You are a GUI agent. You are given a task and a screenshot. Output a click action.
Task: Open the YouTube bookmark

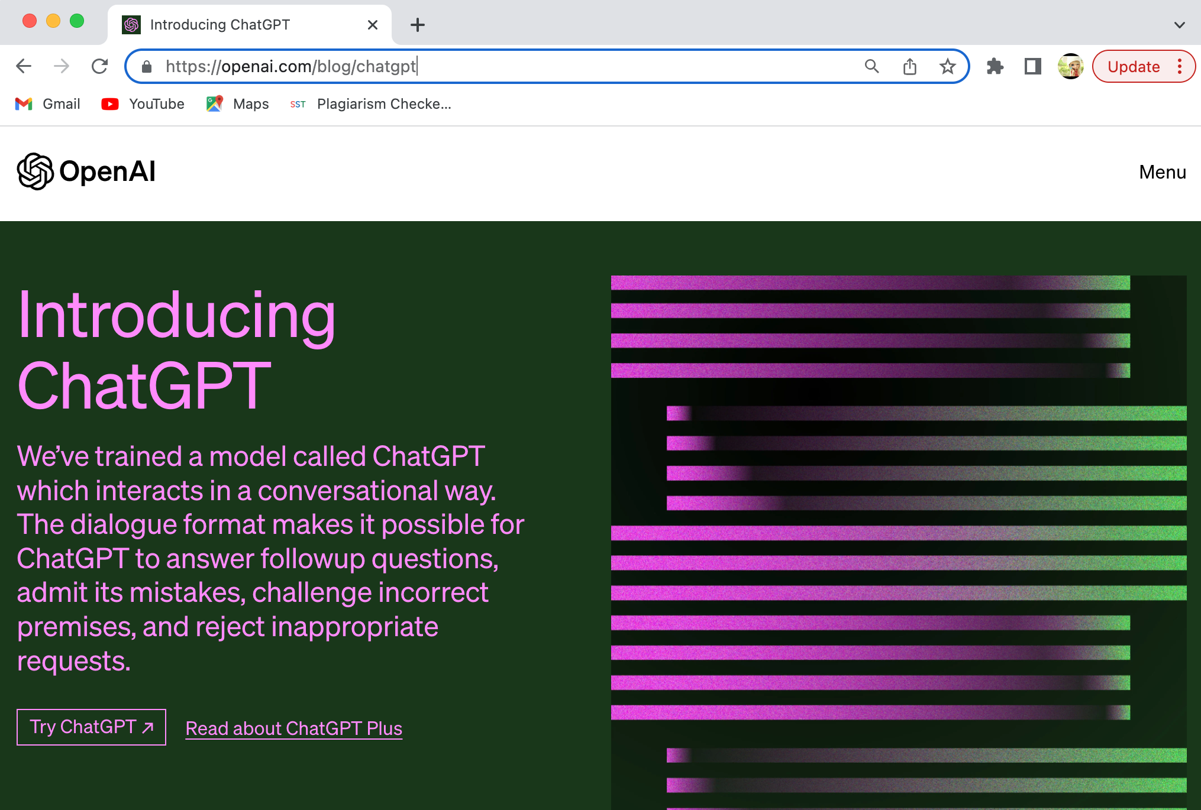[143, 104]
